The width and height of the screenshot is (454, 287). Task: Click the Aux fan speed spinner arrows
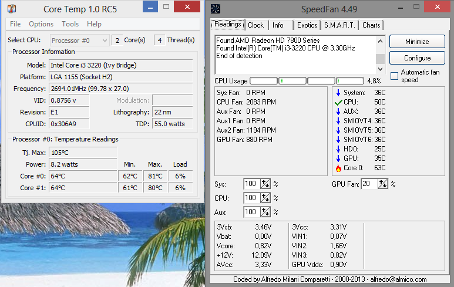(265, 212)
